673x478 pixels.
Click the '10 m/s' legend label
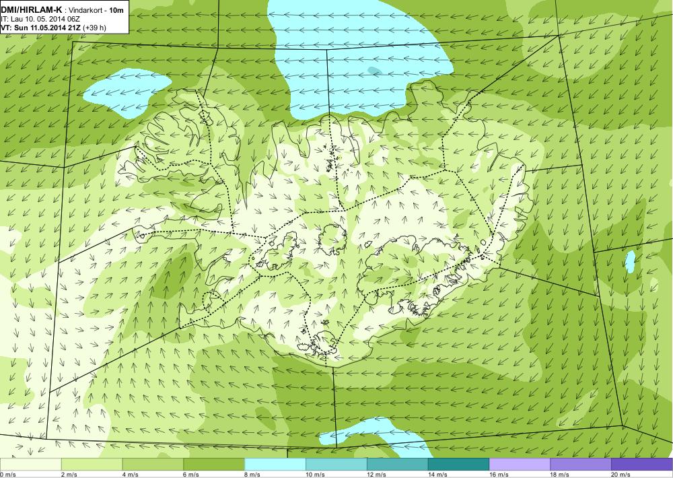click(316, 475)
